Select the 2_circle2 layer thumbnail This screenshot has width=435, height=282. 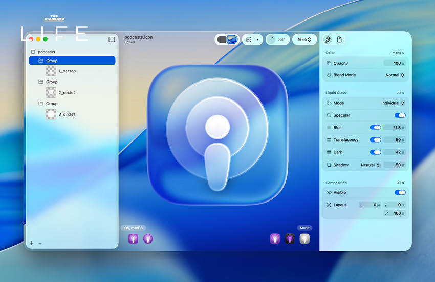51,92
